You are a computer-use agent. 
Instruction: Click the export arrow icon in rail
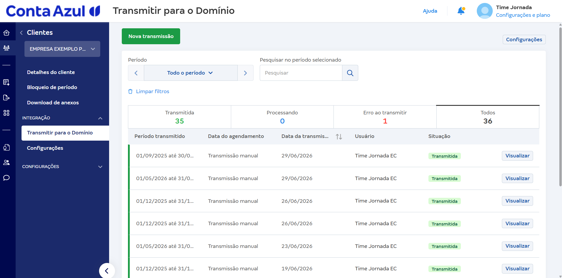(x=6, y=98)
